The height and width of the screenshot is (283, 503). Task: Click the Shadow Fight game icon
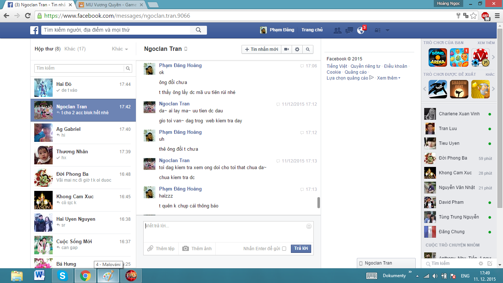[459, 89]
